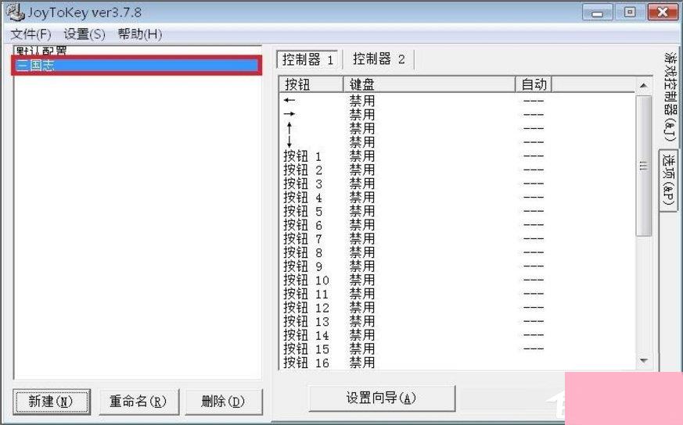
Task: Select the 按钮 7 row
Action: coord(457,239)
